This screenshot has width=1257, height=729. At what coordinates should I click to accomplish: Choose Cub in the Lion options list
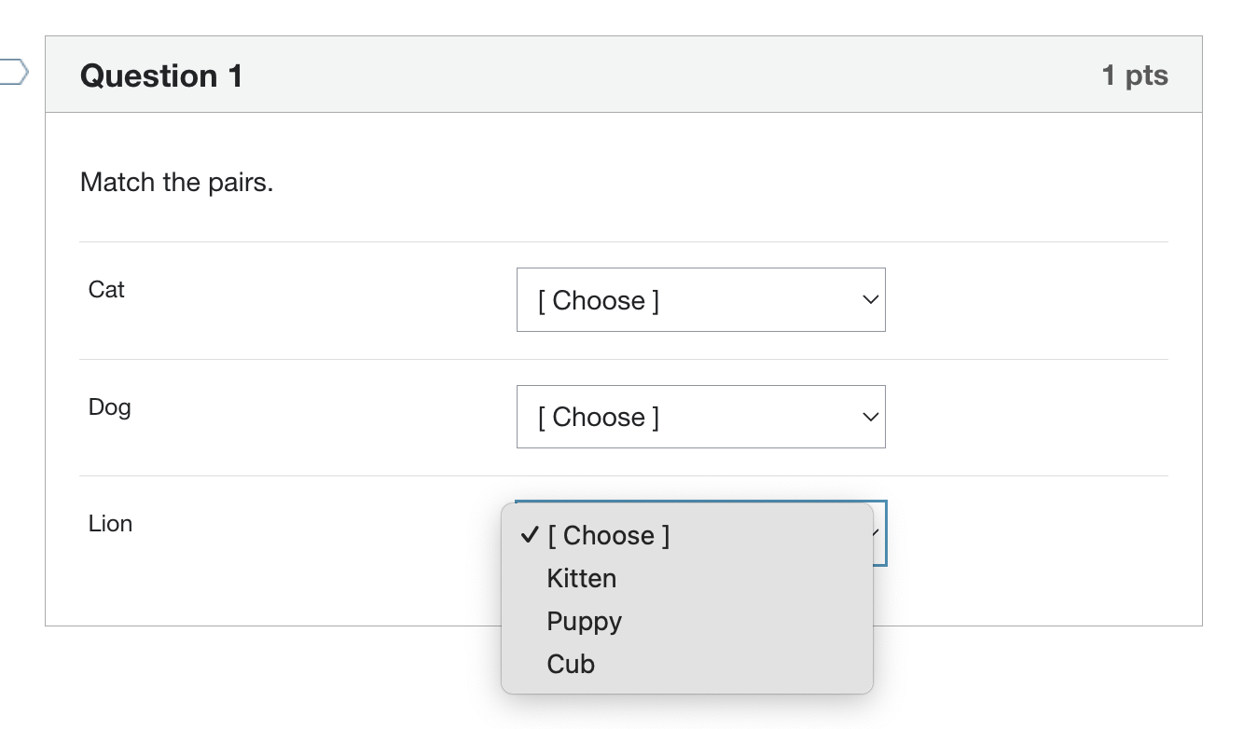click(571, 664)
